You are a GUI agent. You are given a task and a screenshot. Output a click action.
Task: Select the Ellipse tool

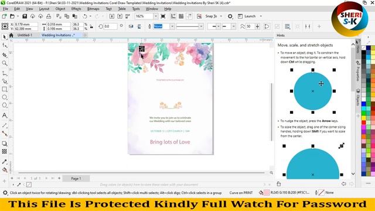[4, 97]
